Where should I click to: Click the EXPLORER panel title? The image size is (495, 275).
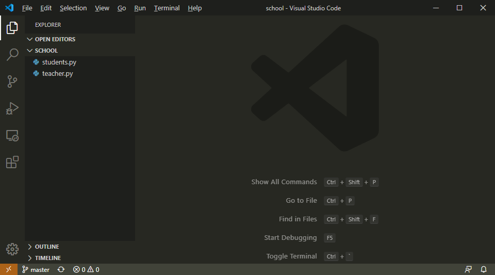[48, 25]
